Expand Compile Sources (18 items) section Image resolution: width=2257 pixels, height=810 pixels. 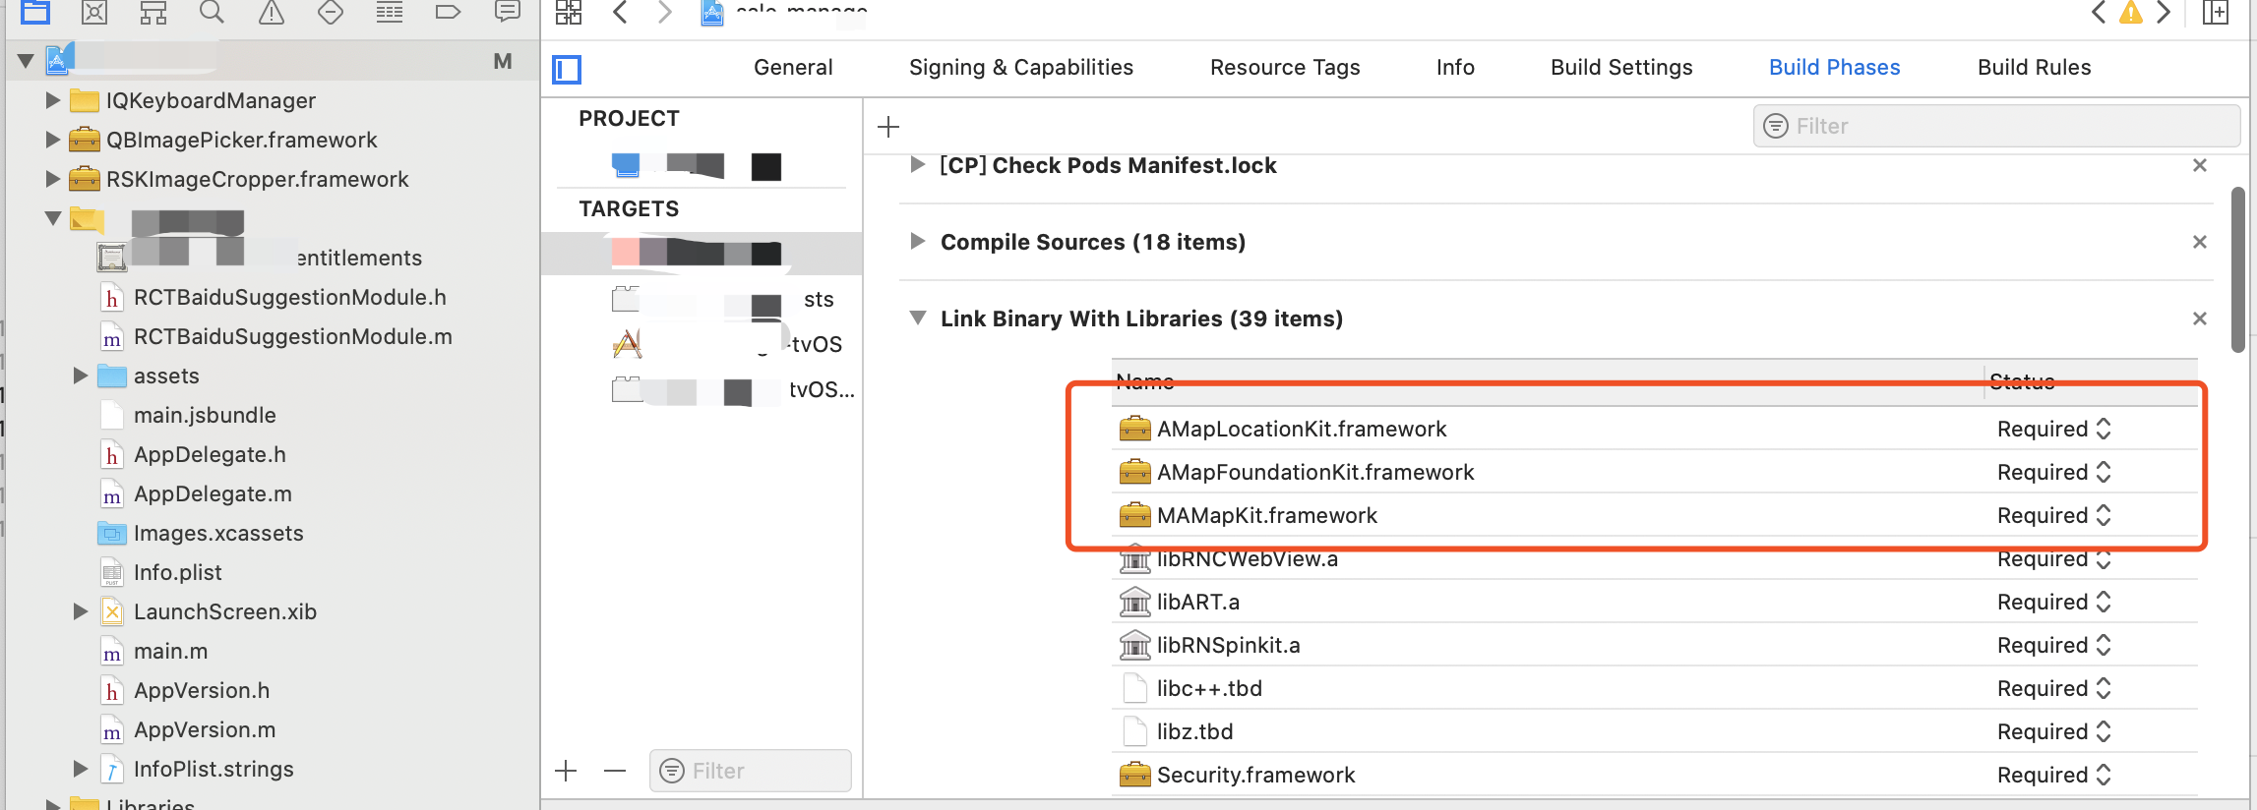tap(917, 242)
